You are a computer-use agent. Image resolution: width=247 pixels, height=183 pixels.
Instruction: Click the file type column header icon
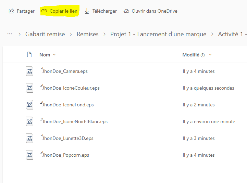[x=29, y=54]
